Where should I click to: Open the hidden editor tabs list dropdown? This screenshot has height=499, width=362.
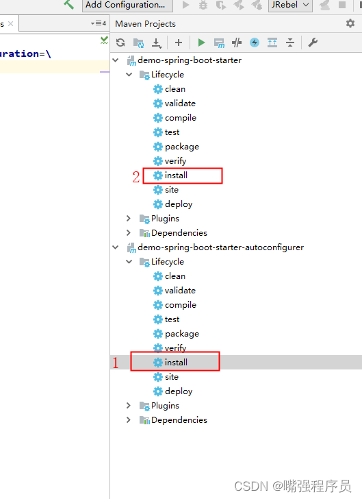point(98,23)
